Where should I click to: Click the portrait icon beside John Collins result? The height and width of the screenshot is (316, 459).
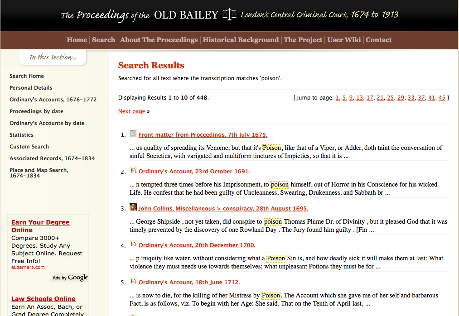pos(133,207)
